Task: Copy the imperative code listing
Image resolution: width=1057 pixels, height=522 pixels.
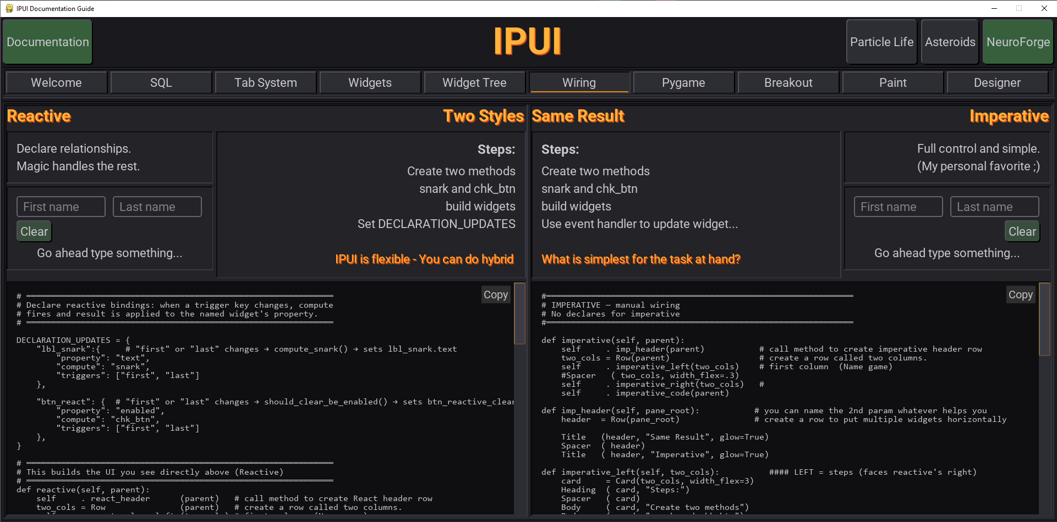Action: tap(1021, 295)
